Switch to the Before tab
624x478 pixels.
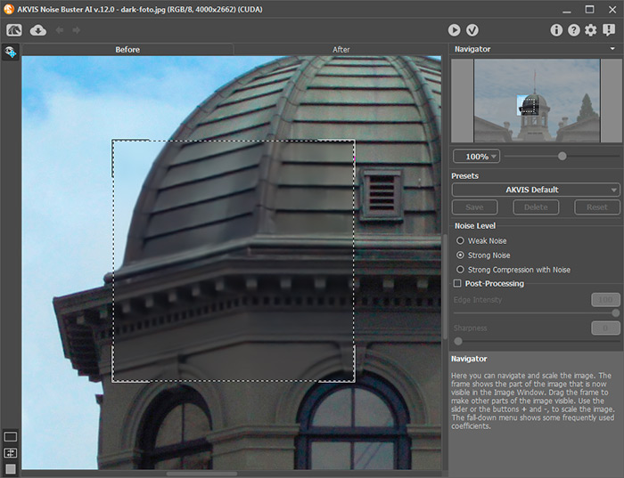coord(127,50)
